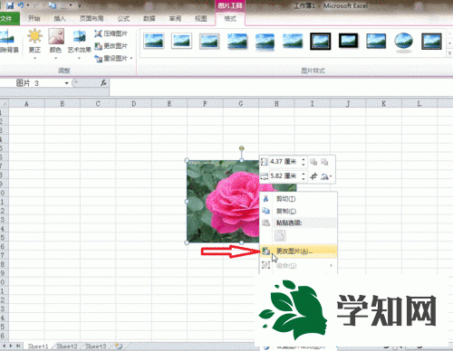Switch to Sheet1 tab
453x351 pixels.
point(38,346)
